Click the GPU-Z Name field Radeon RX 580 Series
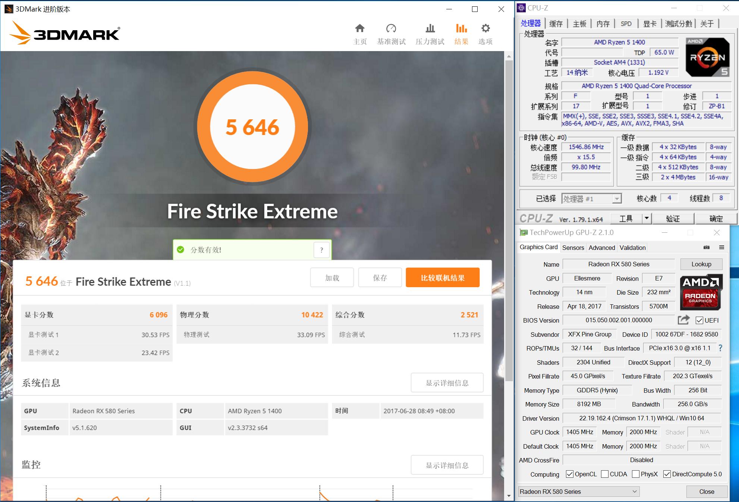Screen dimensions: 739x502 (619, 264)
